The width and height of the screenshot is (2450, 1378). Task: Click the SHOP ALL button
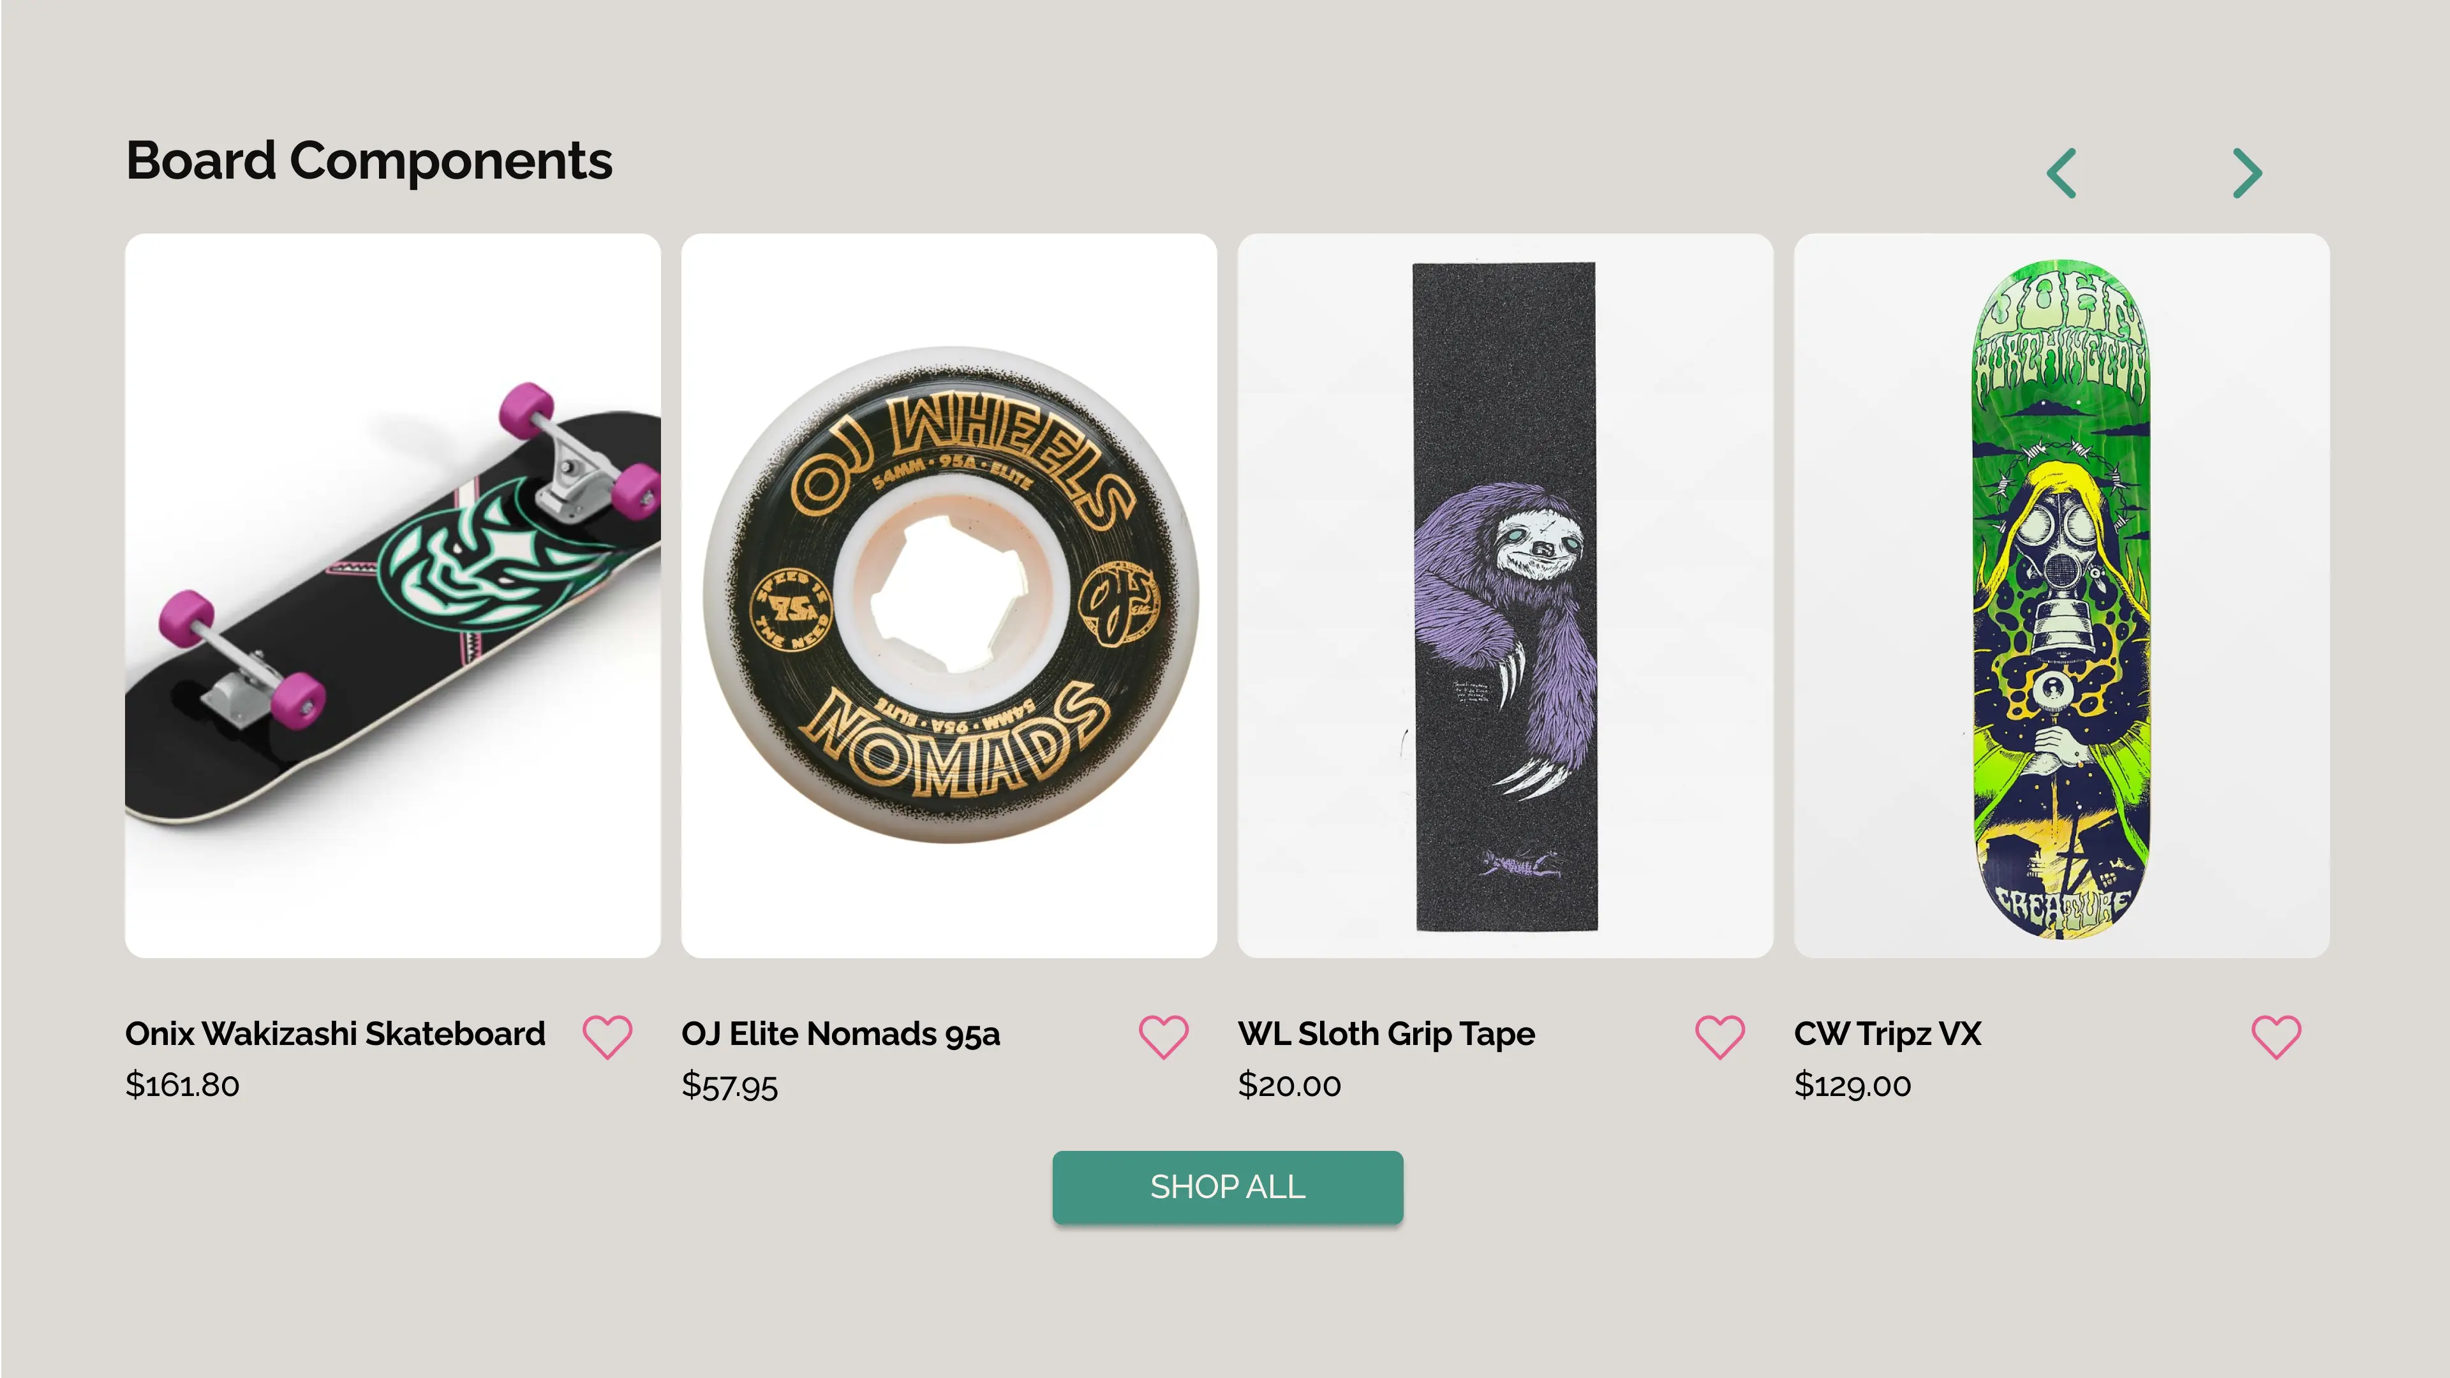pos(1228,1187)
